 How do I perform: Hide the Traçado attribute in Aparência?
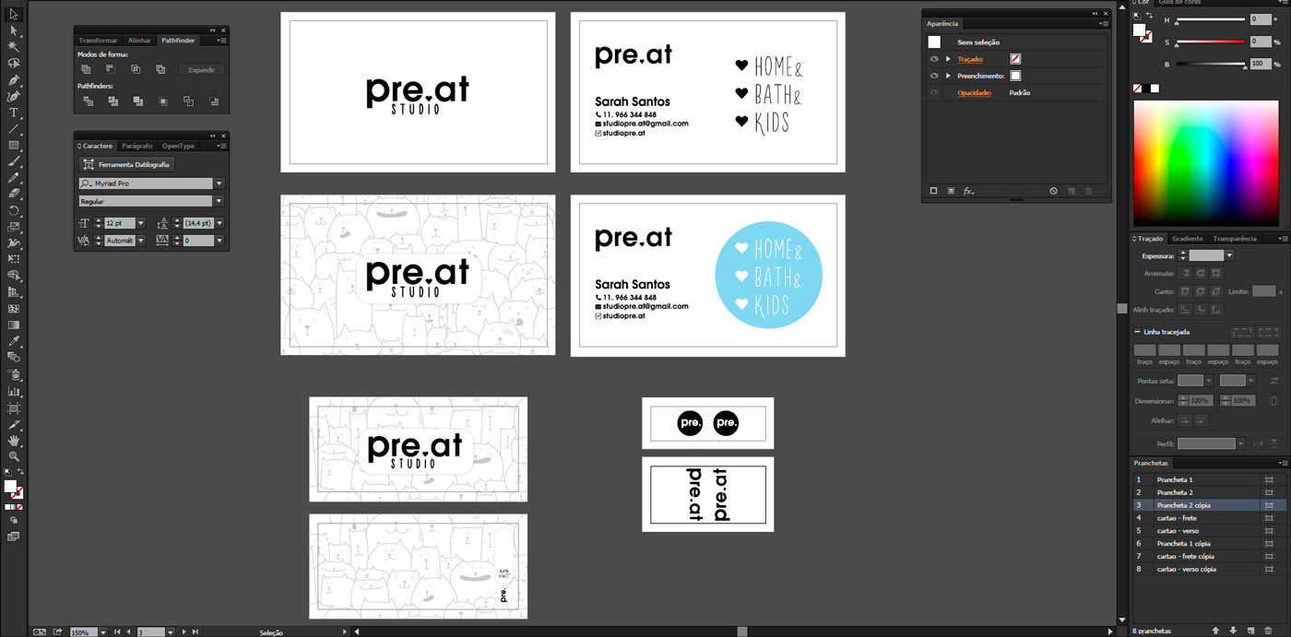coord(934,59)
